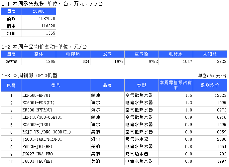Click the 空气能 header in price table

coord(142,54)
